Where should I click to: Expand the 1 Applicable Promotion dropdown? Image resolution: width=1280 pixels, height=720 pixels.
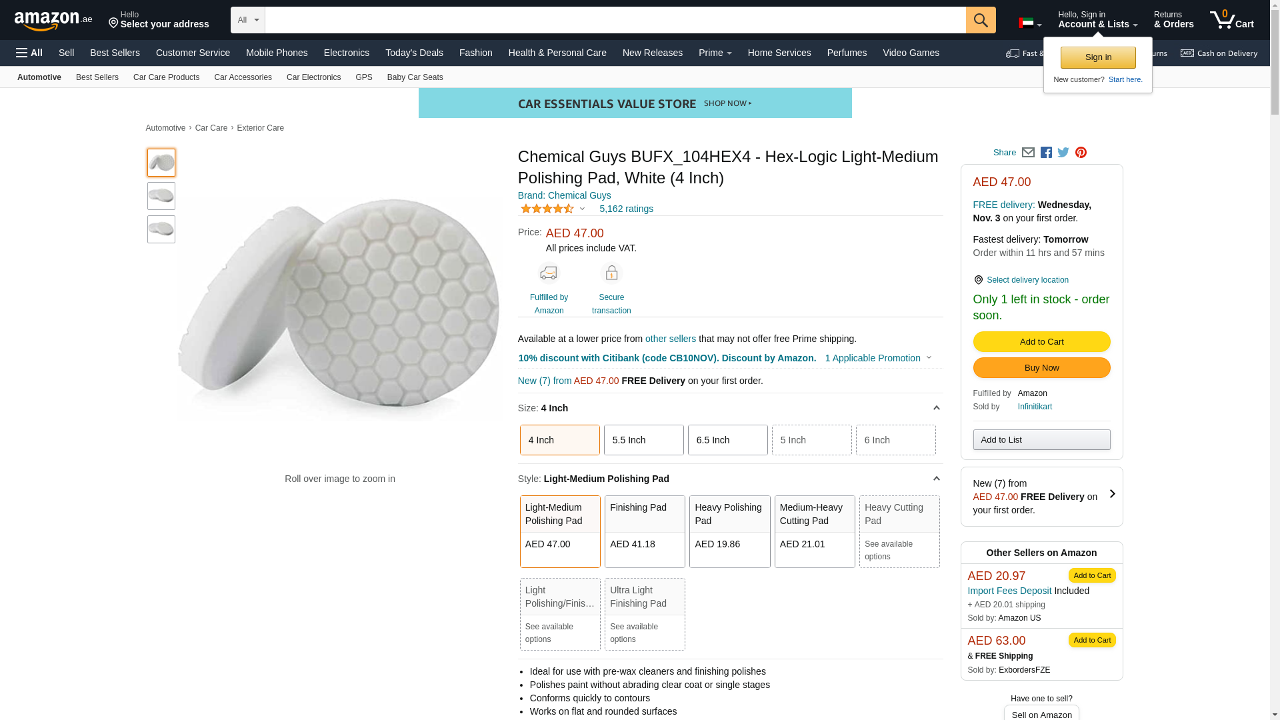[x=878, y=358]
